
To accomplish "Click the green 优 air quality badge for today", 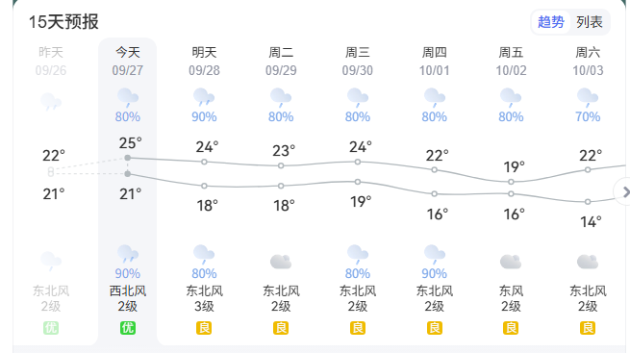I will coord(128,328).
